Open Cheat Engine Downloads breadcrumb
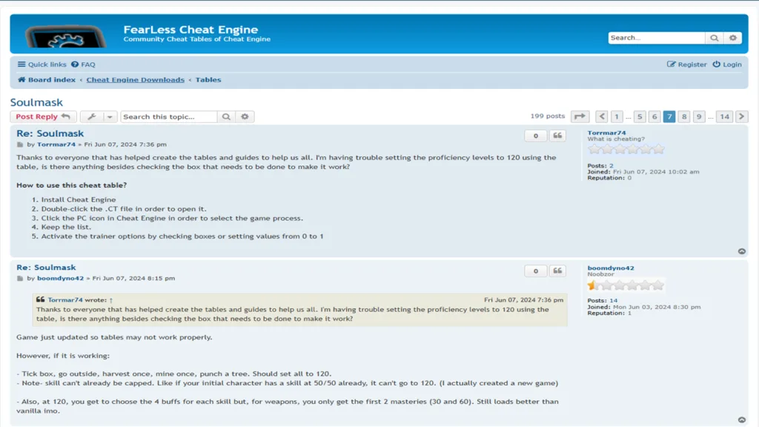 pyautogui.click(x=135, y=80)
